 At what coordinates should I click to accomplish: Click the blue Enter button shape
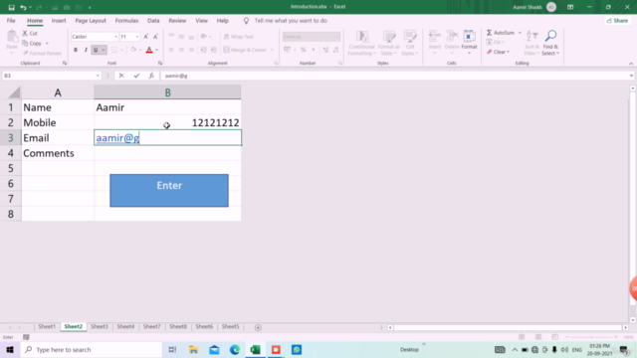coord(169,191)
